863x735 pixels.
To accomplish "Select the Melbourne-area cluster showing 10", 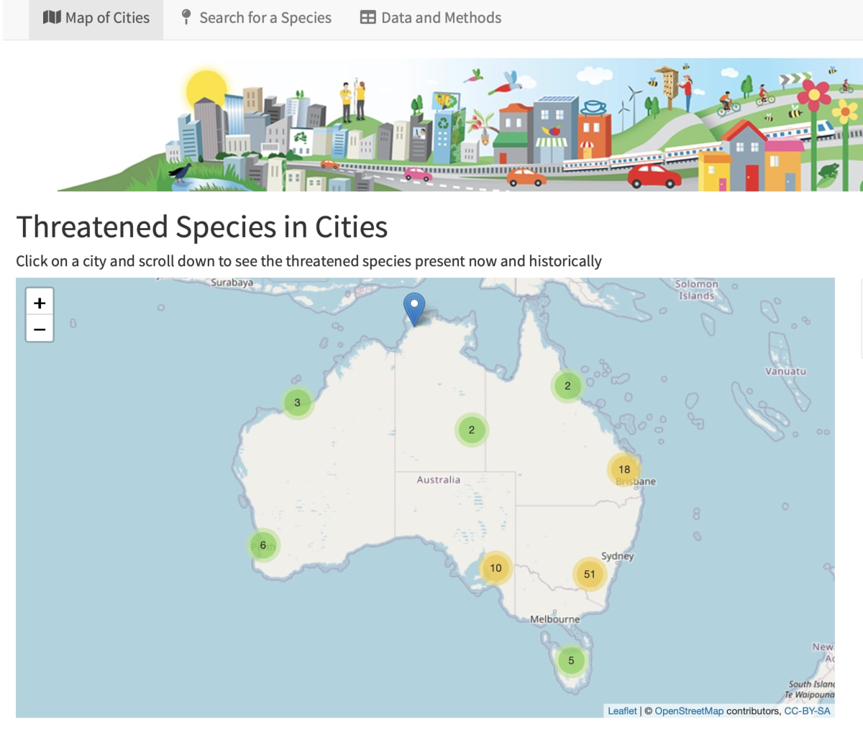I will (496, 567).
